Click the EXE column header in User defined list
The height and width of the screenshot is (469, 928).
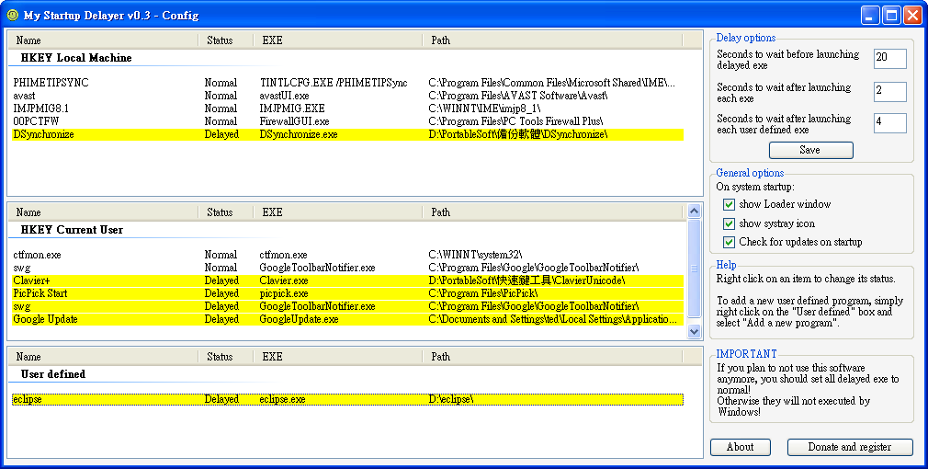(x=338, y=357)
